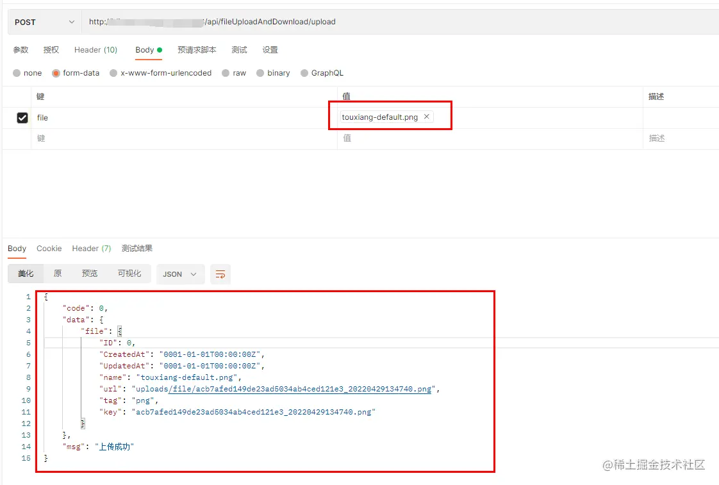The width and height of the screenshot is (719, 485).
Task: Toggle the word wrap icon
Action: click(220, 274)
